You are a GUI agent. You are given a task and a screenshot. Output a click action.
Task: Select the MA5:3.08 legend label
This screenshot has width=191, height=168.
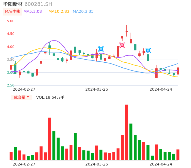coord(33,12)
